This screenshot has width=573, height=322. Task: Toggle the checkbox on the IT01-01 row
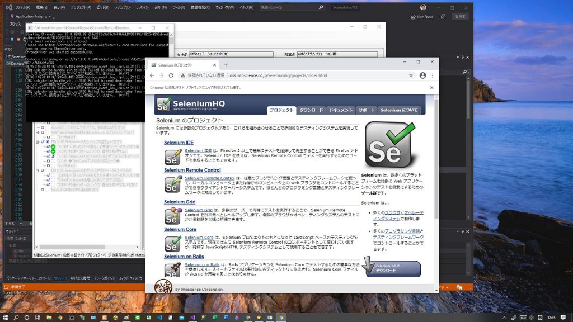43,141
